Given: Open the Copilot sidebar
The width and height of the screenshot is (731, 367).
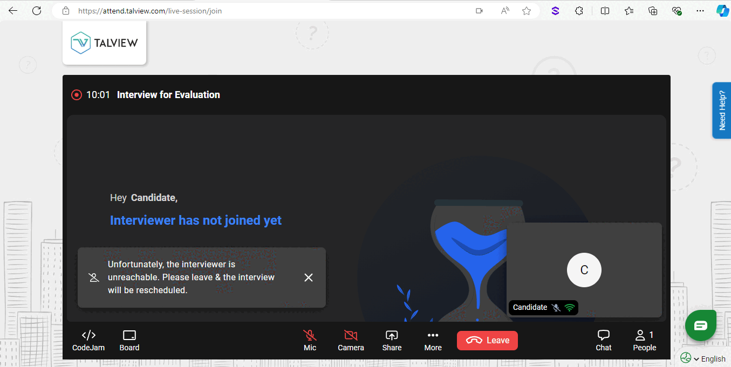Looking at the screenshot, I should click(722, 11).
